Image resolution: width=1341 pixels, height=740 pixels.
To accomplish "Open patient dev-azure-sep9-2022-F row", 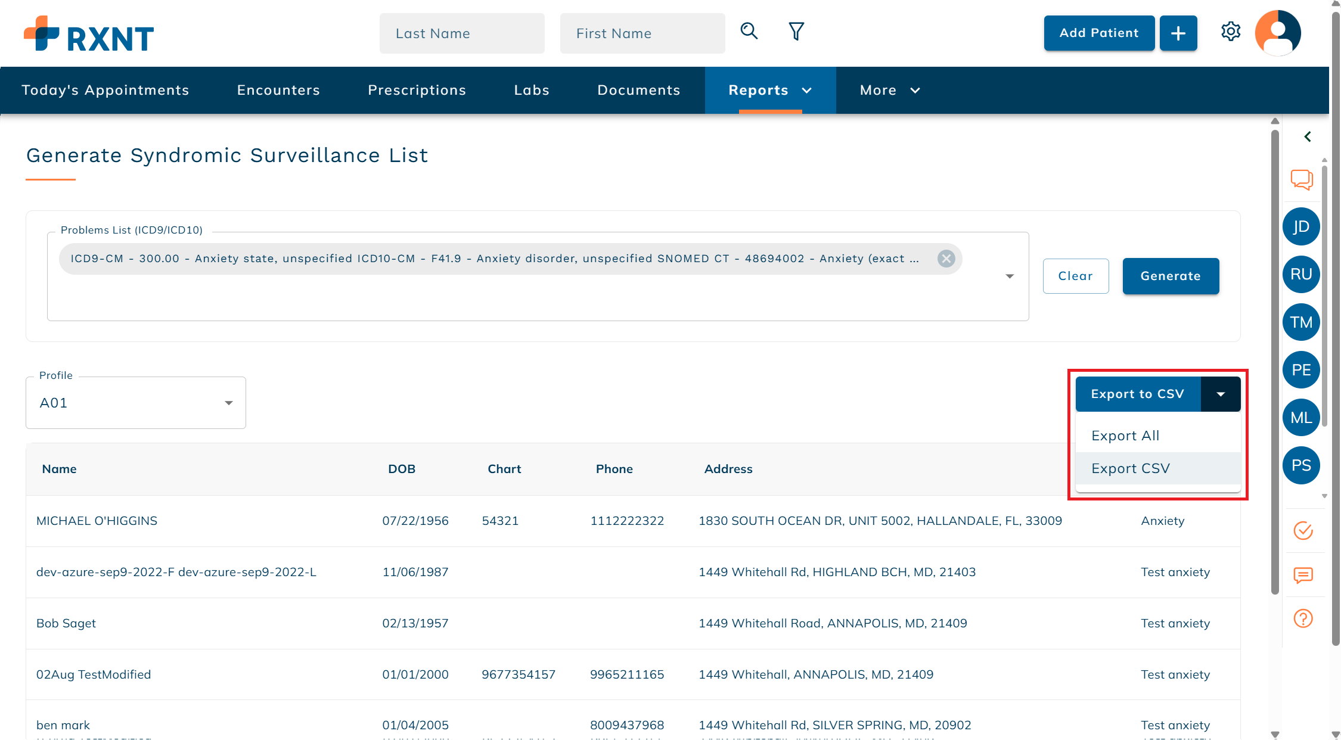I will tap(633, 572).
